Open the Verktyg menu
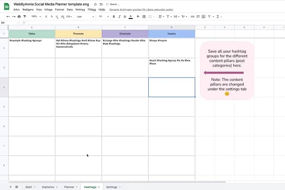The image size is (285, 190). [80, 9]
